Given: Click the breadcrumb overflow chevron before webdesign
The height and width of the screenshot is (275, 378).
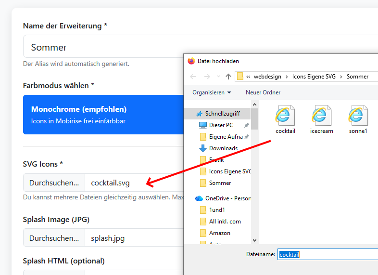Looking at the screenshot, I should point(248,77).
